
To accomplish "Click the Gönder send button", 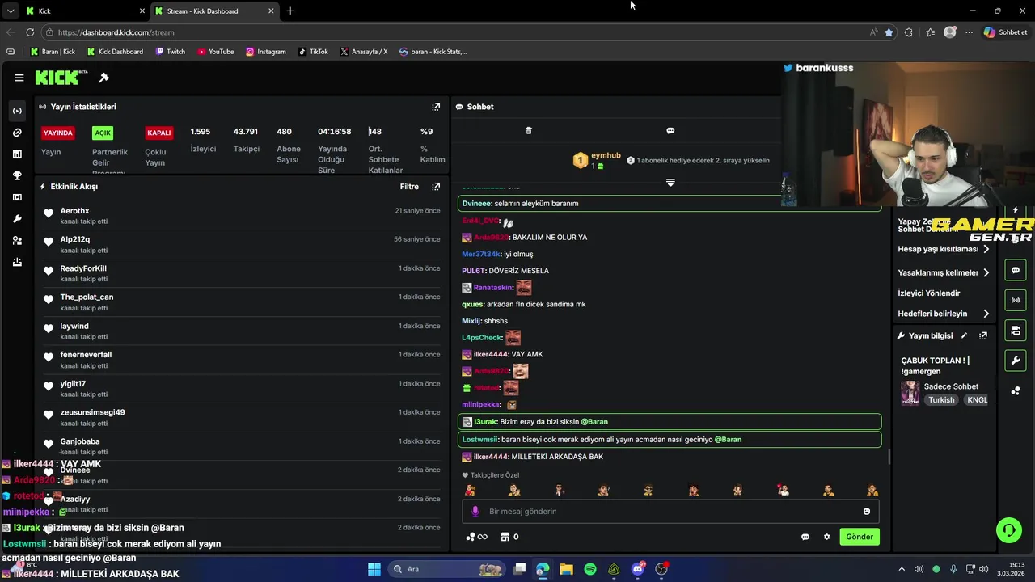I will (860, 537).
